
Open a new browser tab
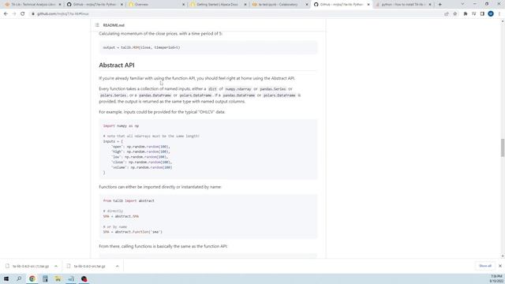tap(440, 5)
